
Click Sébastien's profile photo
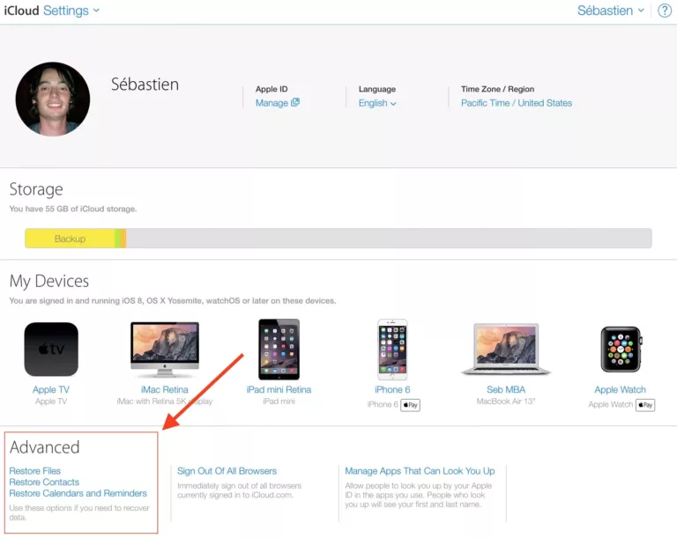[x=53, y=99]
